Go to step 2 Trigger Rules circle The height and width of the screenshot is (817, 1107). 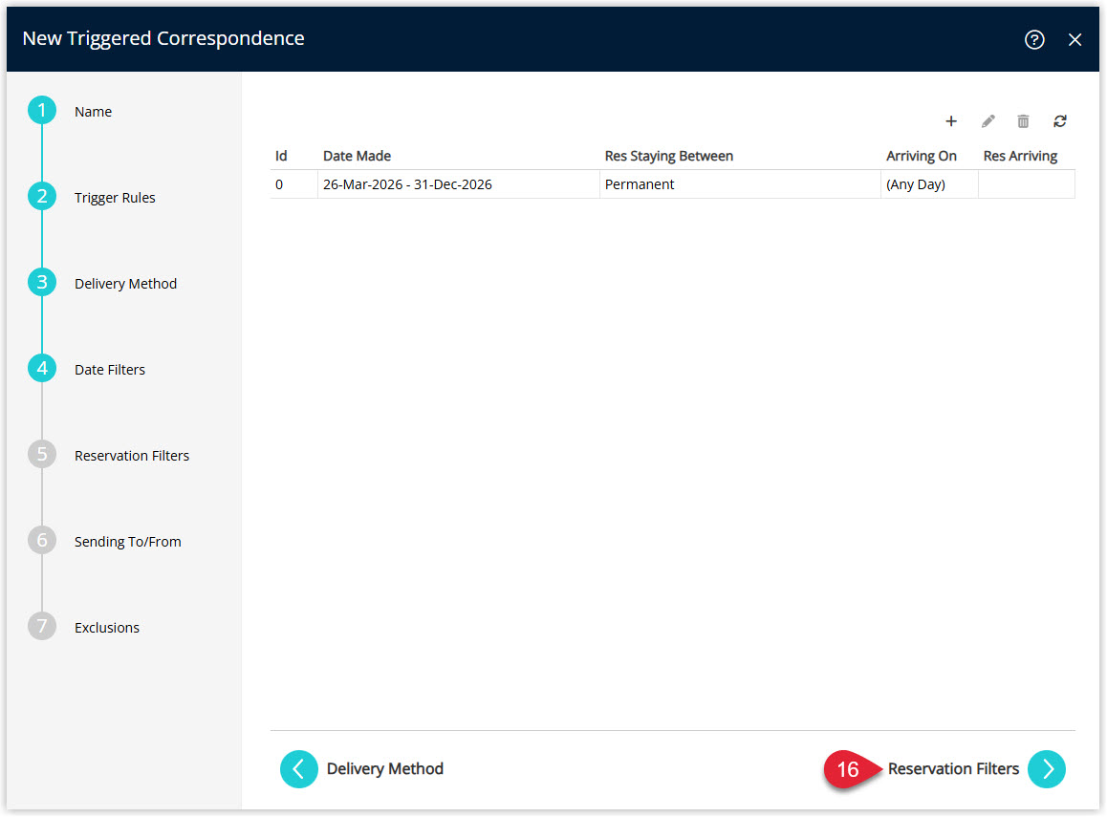tap(42, 197)
